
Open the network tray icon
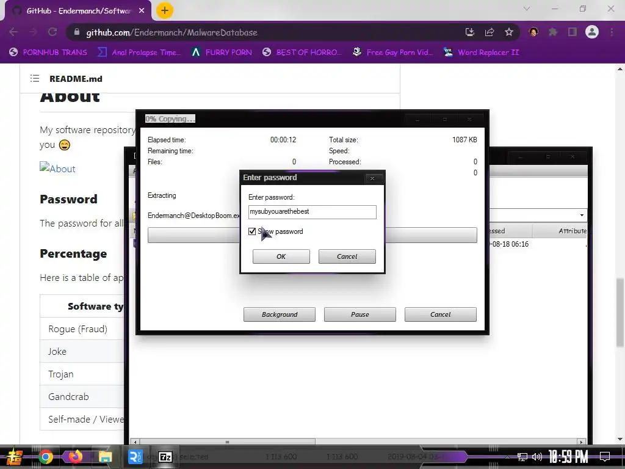click(522, 457)
